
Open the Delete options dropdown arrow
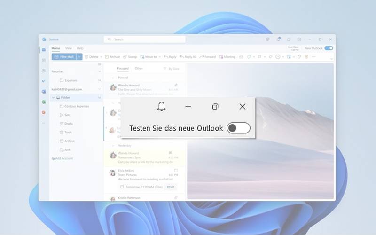pos(101,57)
